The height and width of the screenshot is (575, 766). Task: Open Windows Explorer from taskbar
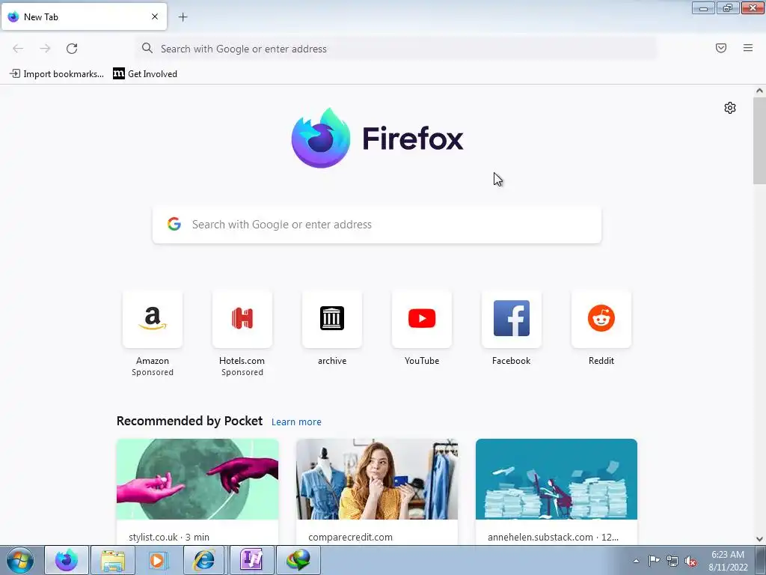click(113, 560)
